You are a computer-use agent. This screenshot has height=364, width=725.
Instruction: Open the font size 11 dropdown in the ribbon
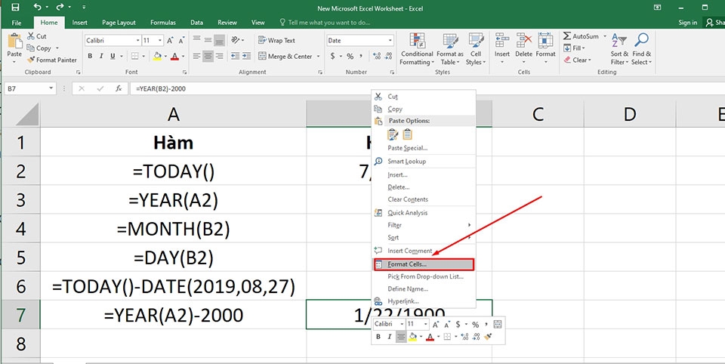point(160,41)
